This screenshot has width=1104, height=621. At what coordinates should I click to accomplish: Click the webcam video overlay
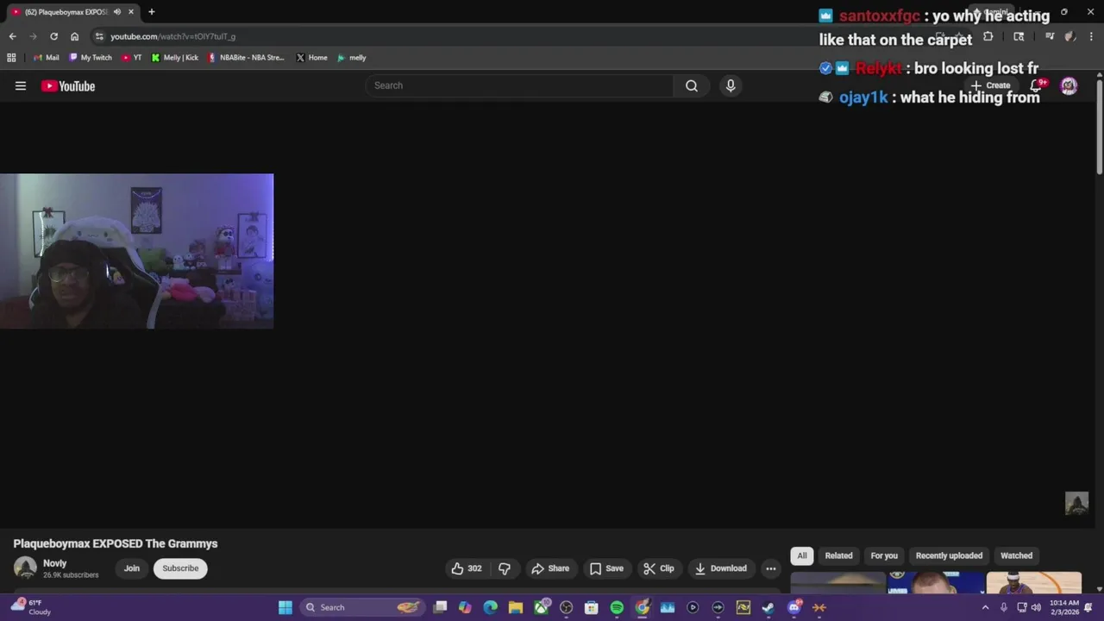[136, 251]
